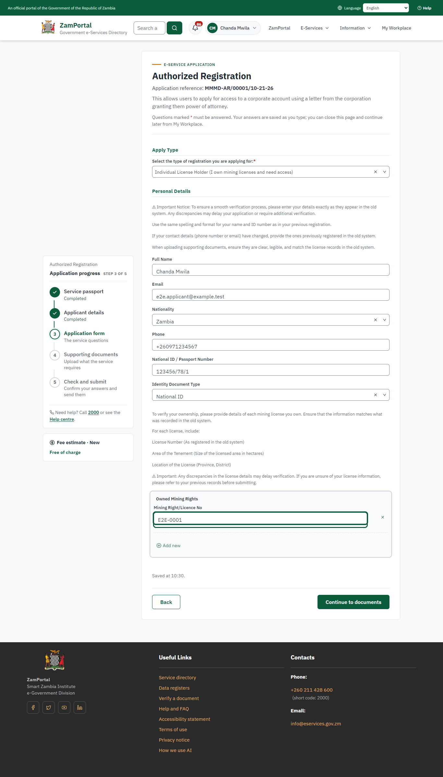Expand the Information menu
Viewport: 443px width, 777px height.
355,28
